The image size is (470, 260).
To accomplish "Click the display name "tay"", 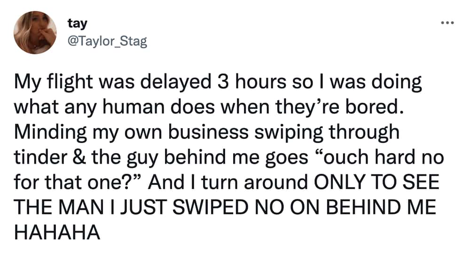I will [78, 23].
